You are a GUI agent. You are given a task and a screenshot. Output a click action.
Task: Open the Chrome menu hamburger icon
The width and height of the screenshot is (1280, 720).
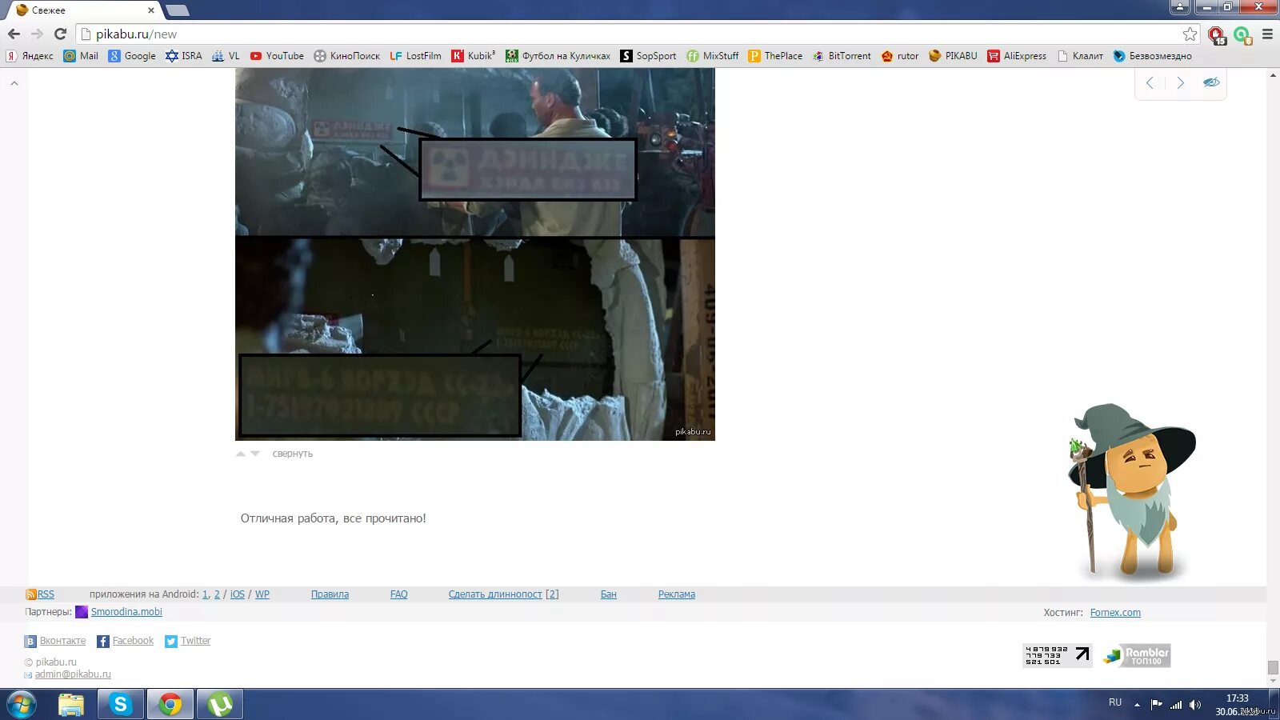pos(1267,34)
